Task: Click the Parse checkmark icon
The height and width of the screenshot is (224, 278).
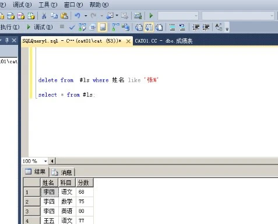Action: 72,27
